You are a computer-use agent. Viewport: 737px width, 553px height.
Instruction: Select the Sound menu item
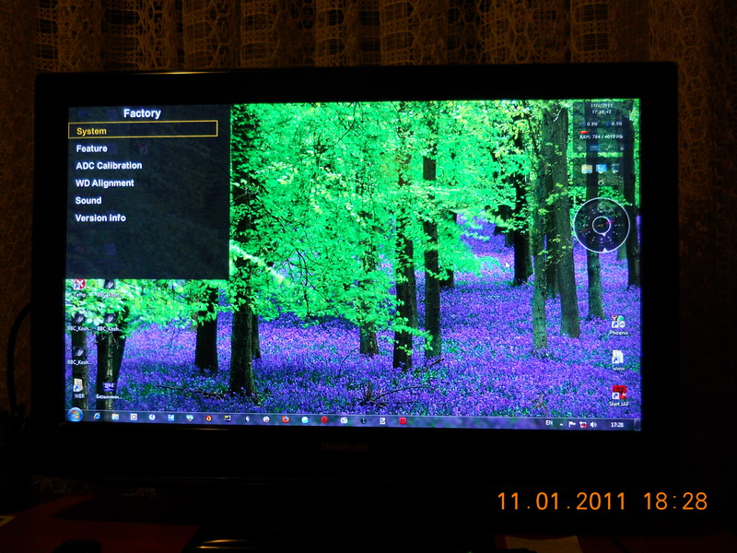pyautogui.click(x=88, y=201)
